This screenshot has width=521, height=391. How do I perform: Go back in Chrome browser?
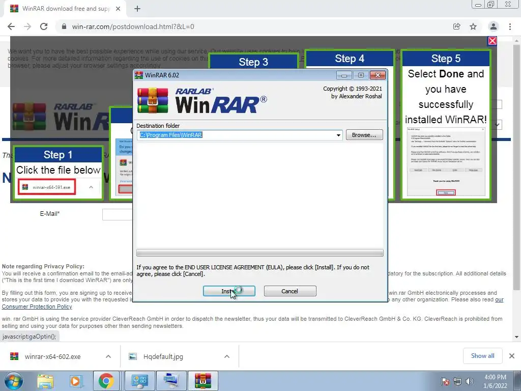(x=11, y=26)
